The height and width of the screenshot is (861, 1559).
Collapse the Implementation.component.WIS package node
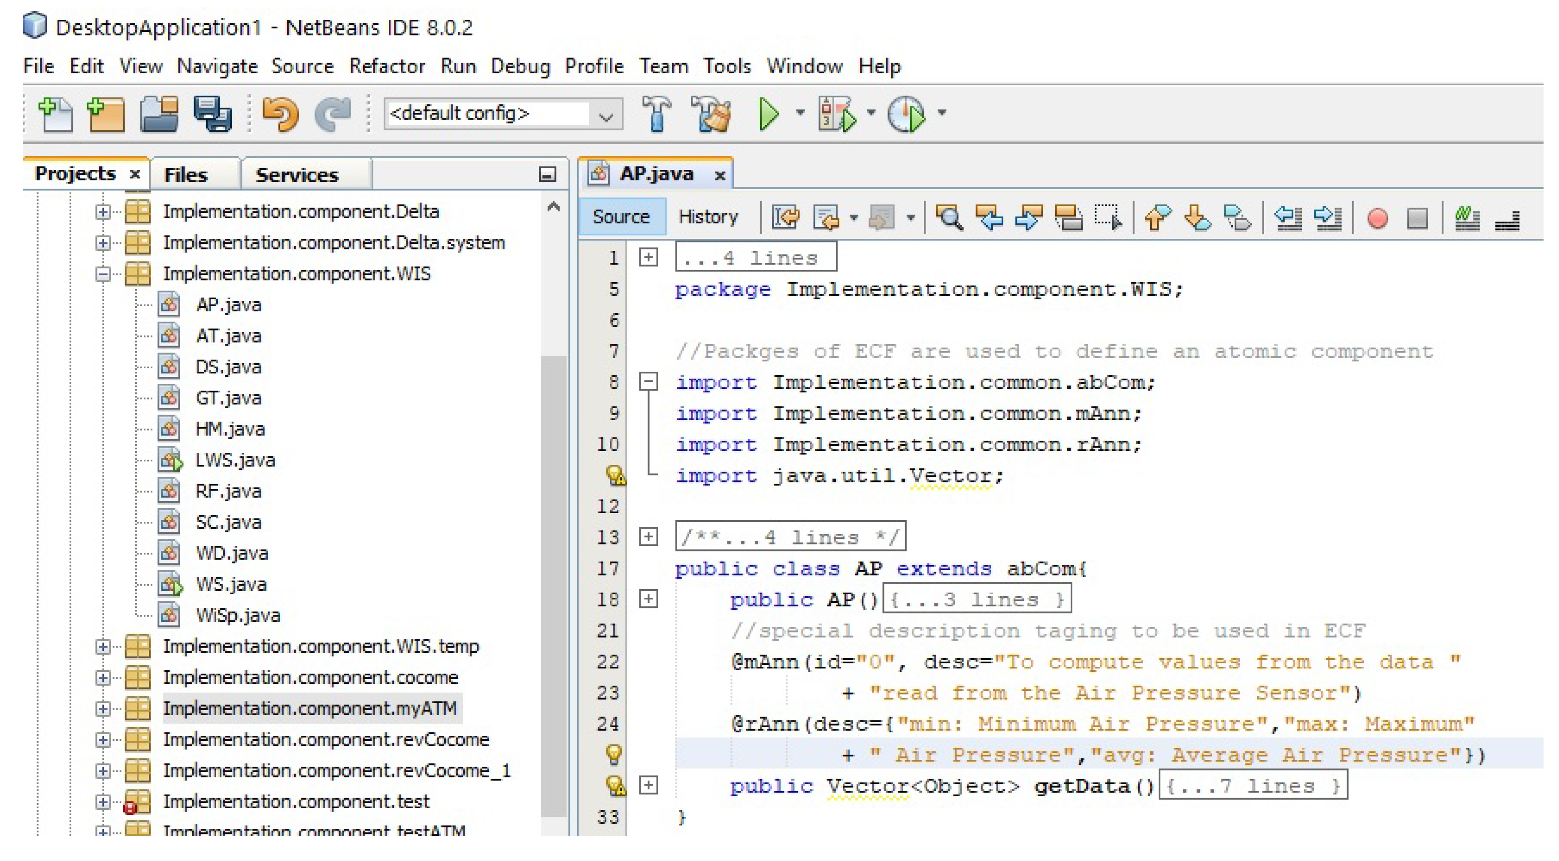click(102, 274)
